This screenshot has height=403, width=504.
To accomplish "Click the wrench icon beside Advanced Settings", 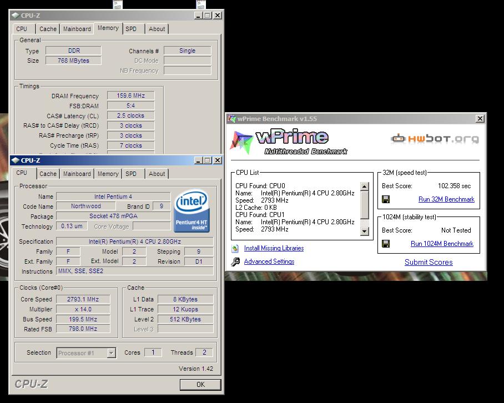I will click(235, 261).
